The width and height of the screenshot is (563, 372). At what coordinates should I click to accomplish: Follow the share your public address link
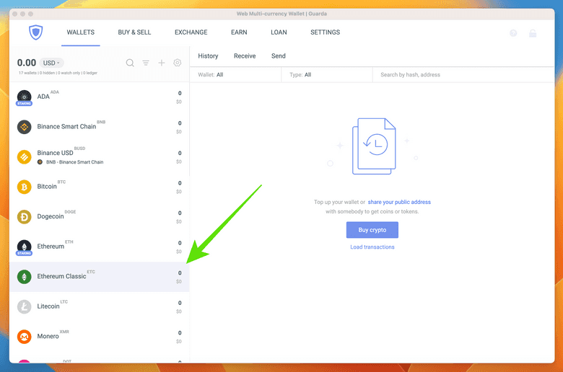(x=399, y=203)
